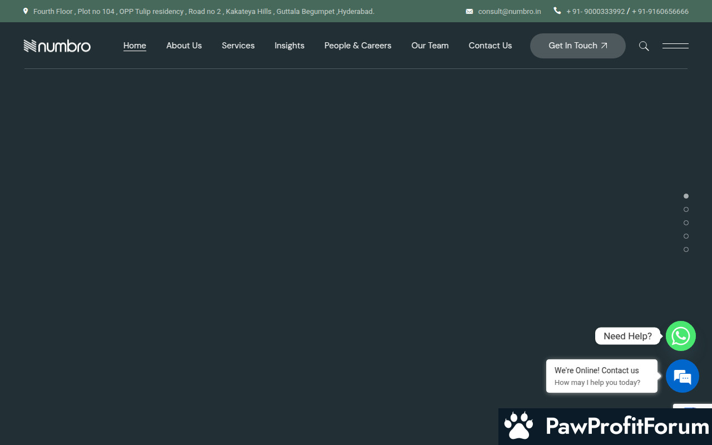The width and height of the screenshot is (712, 445).
Task: Open the People & Careers page
Action: coord(358,46)
